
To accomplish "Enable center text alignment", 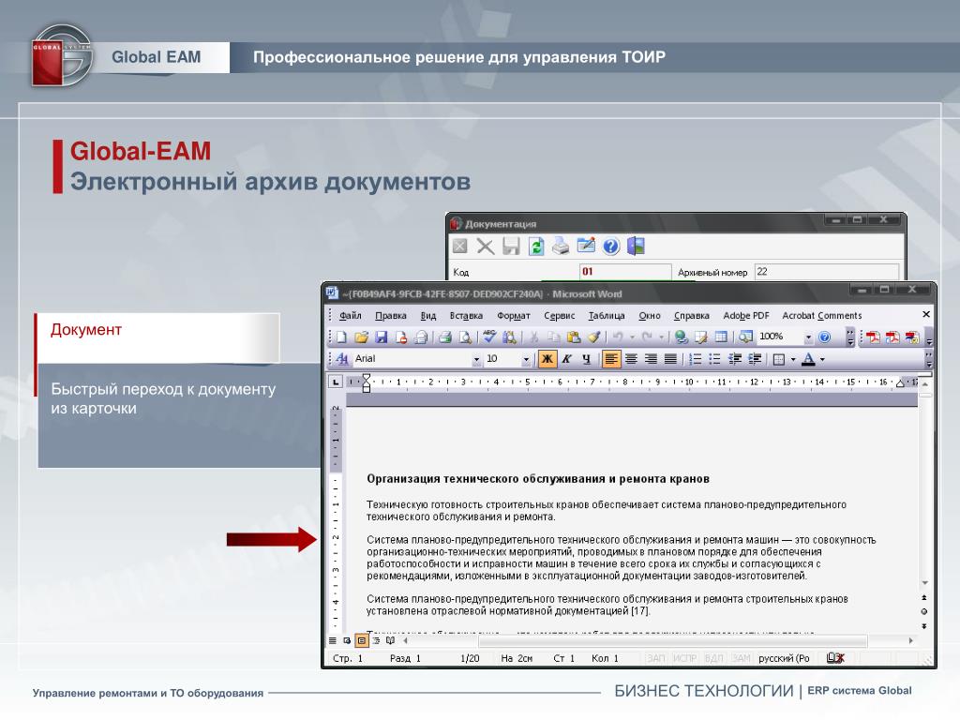I will (x=631, y=359).
